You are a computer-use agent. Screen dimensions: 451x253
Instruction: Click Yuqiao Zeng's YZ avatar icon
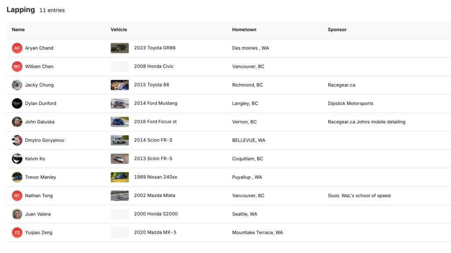click(x=17, y=232)
